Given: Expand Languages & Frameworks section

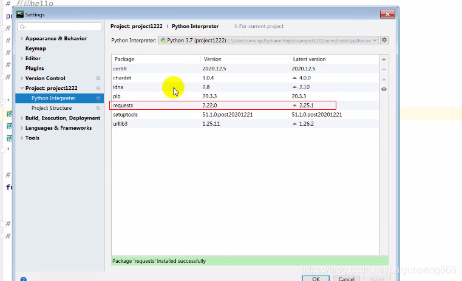Looking at the screenshot, I should point(21,128).
